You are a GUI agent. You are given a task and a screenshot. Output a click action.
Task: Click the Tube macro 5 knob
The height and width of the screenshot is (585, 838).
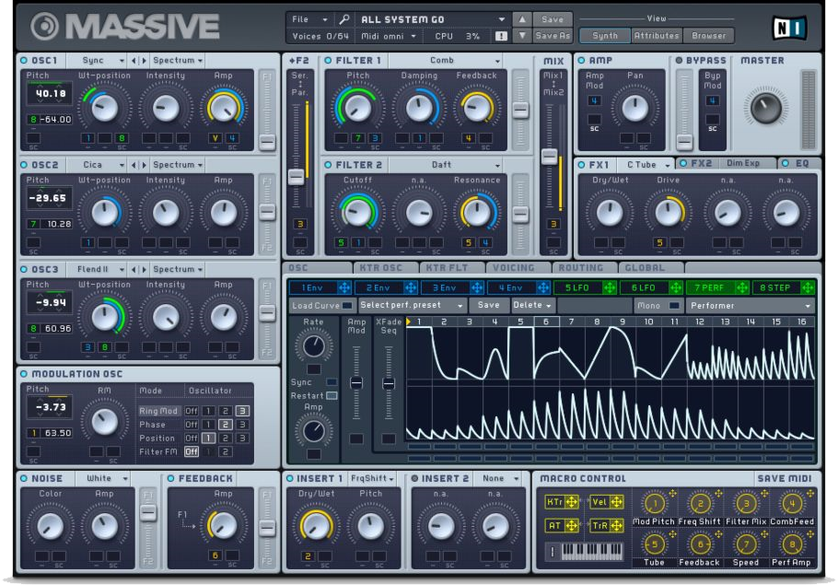[x=654, y=544]
